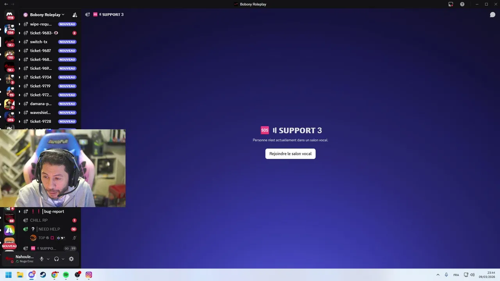Open the server icon with 88 badge
This screenshot has height=281, width=500.
coord(9,218)
